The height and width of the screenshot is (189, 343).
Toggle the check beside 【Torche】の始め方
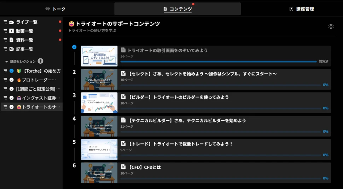12,71
